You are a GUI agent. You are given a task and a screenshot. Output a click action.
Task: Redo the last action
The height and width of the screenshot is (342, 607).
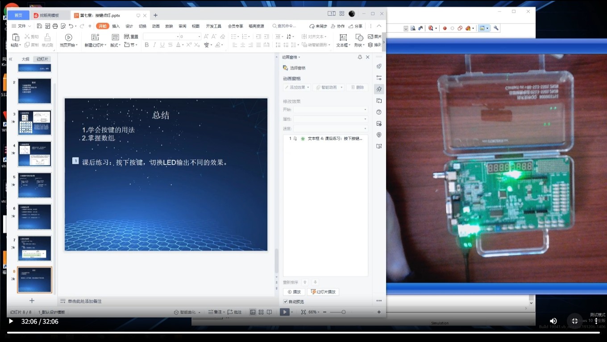pyautogui.click(x=82, y=26)
